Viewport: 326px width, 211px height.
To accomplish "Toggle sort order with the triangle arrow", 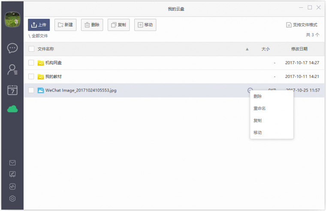I will (x=247, y=49).
